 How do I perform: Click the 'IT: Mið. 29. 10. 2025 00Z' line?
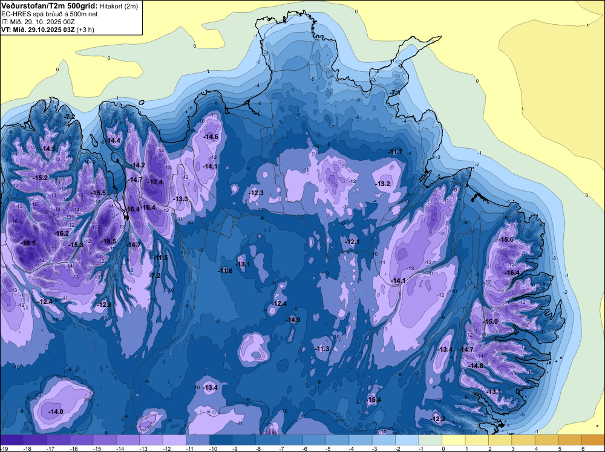pos(38,22)
